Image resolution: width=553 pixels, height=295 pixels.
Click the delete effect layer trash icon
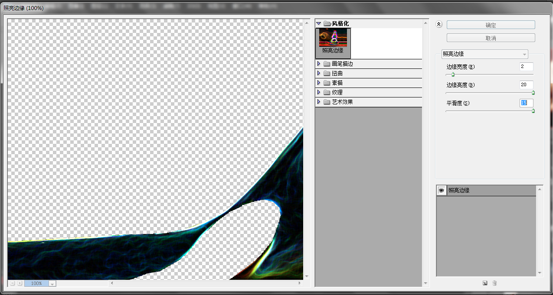(494, 283)
